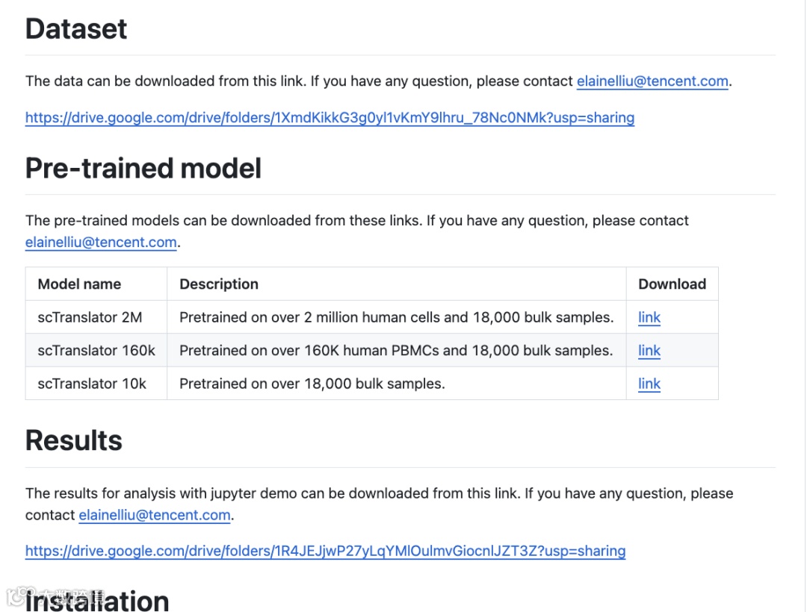Open the scTranslator 10k download link
This screenshot has width=807, height=612.
649,384
